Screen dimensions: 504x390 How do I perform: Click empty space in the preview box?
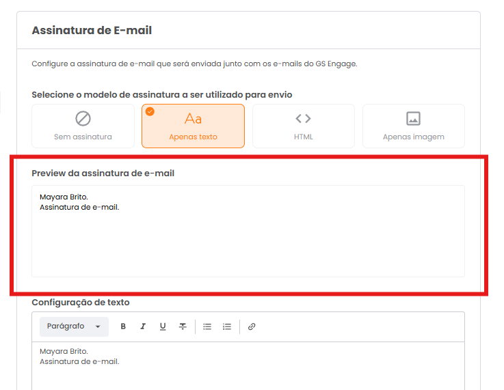pyautogui.click(x=248, y=245)
